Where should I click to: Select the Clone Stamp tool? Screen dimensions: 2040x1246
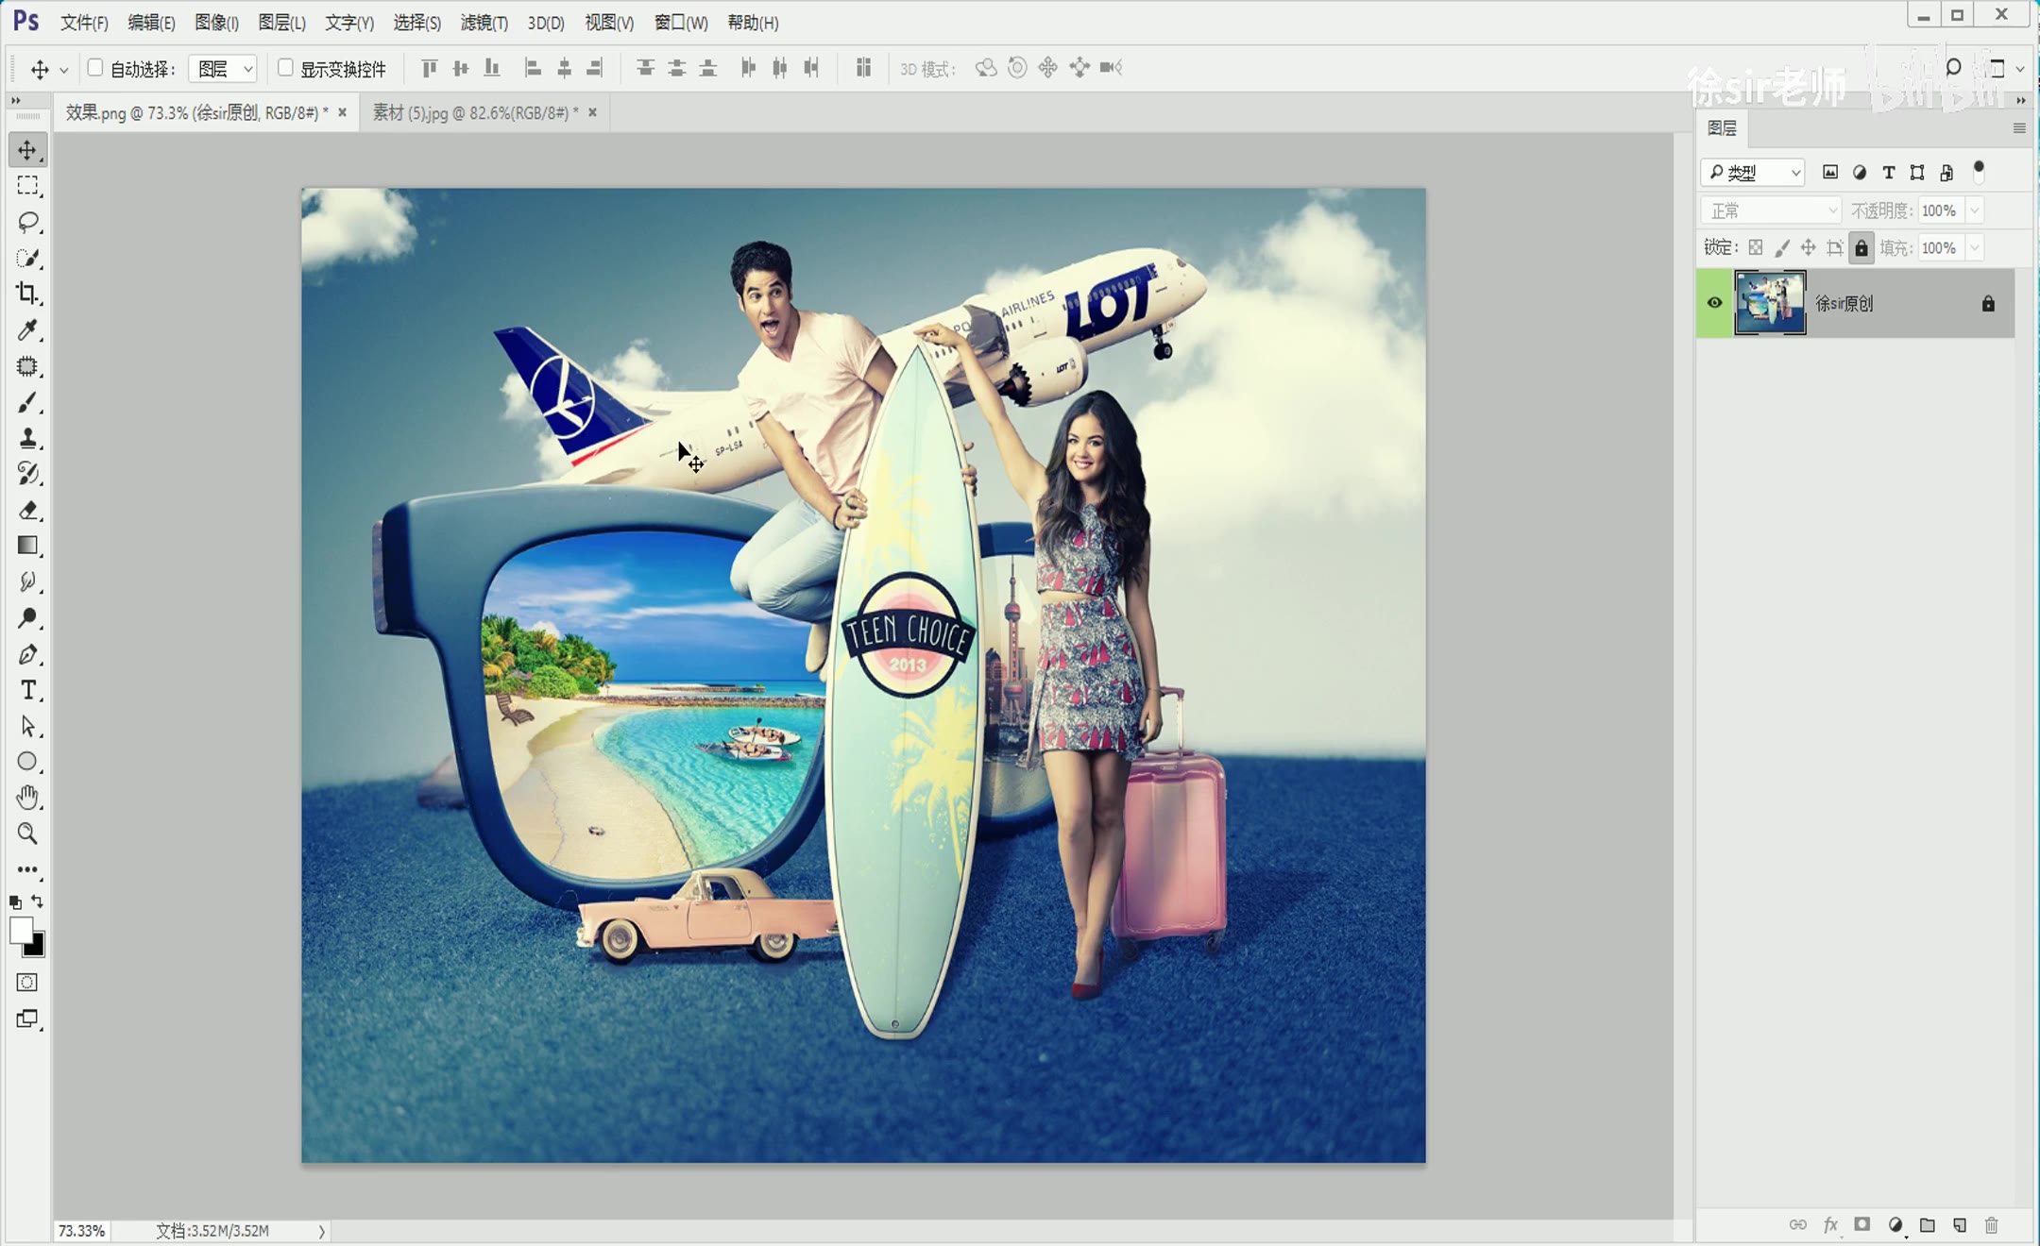click(x=27, y=438)
